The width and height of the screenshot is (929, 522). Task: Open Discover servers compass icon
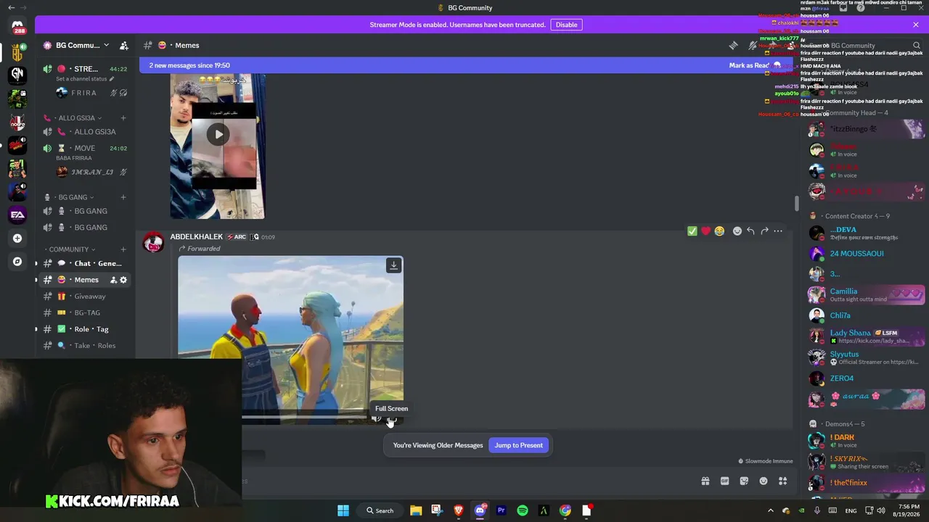[17, 262]
